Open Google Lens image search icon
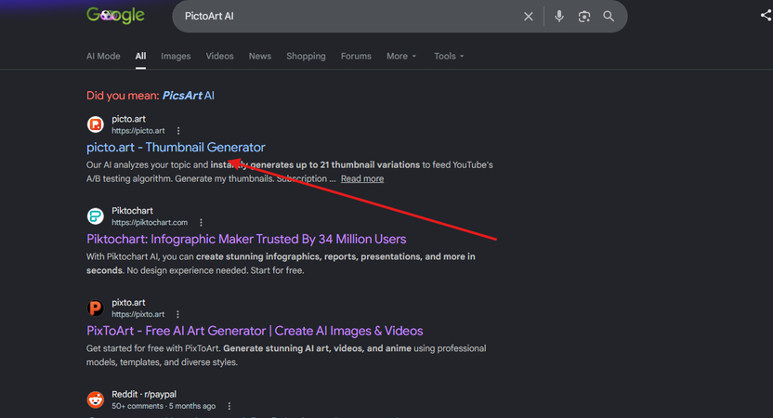This screenshot has height=418, width=773. click(584, 17)
